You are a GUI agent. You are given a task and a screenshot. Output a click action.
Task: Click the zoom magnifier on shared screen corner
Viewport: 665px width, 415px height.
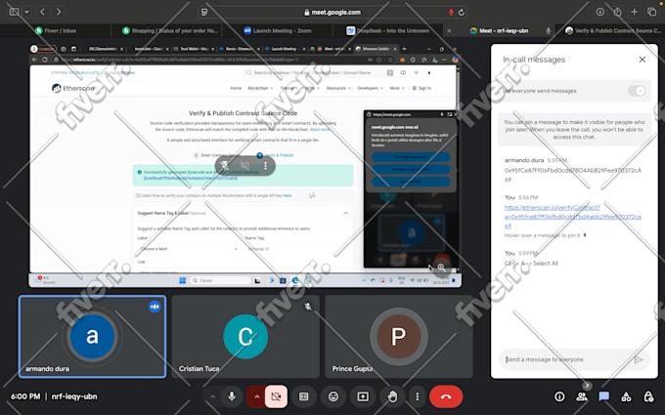(441, 268)
